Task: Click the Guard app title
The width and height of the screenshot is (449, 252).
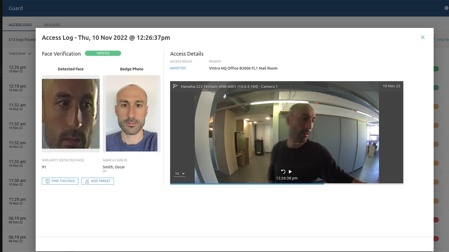Action: [16, 8]
